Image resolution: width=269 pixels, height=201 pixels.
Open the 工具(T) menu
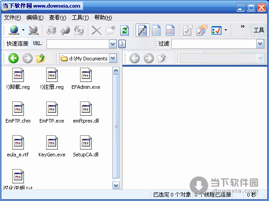click(x=80, y=18)
